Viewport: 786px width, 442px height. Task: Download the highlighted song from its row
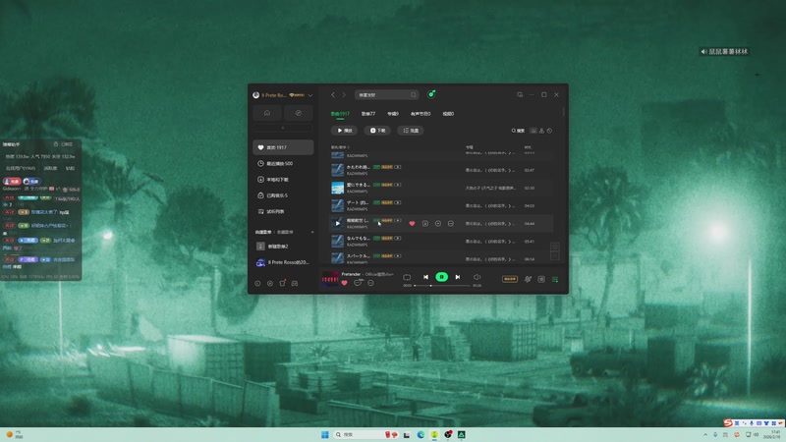coord(425,224)
